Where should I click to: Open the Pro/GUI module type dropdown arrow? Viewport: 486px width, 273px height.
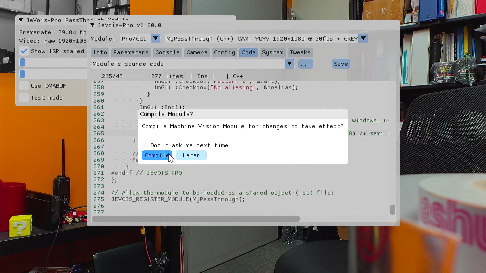(x=156, y=39)
